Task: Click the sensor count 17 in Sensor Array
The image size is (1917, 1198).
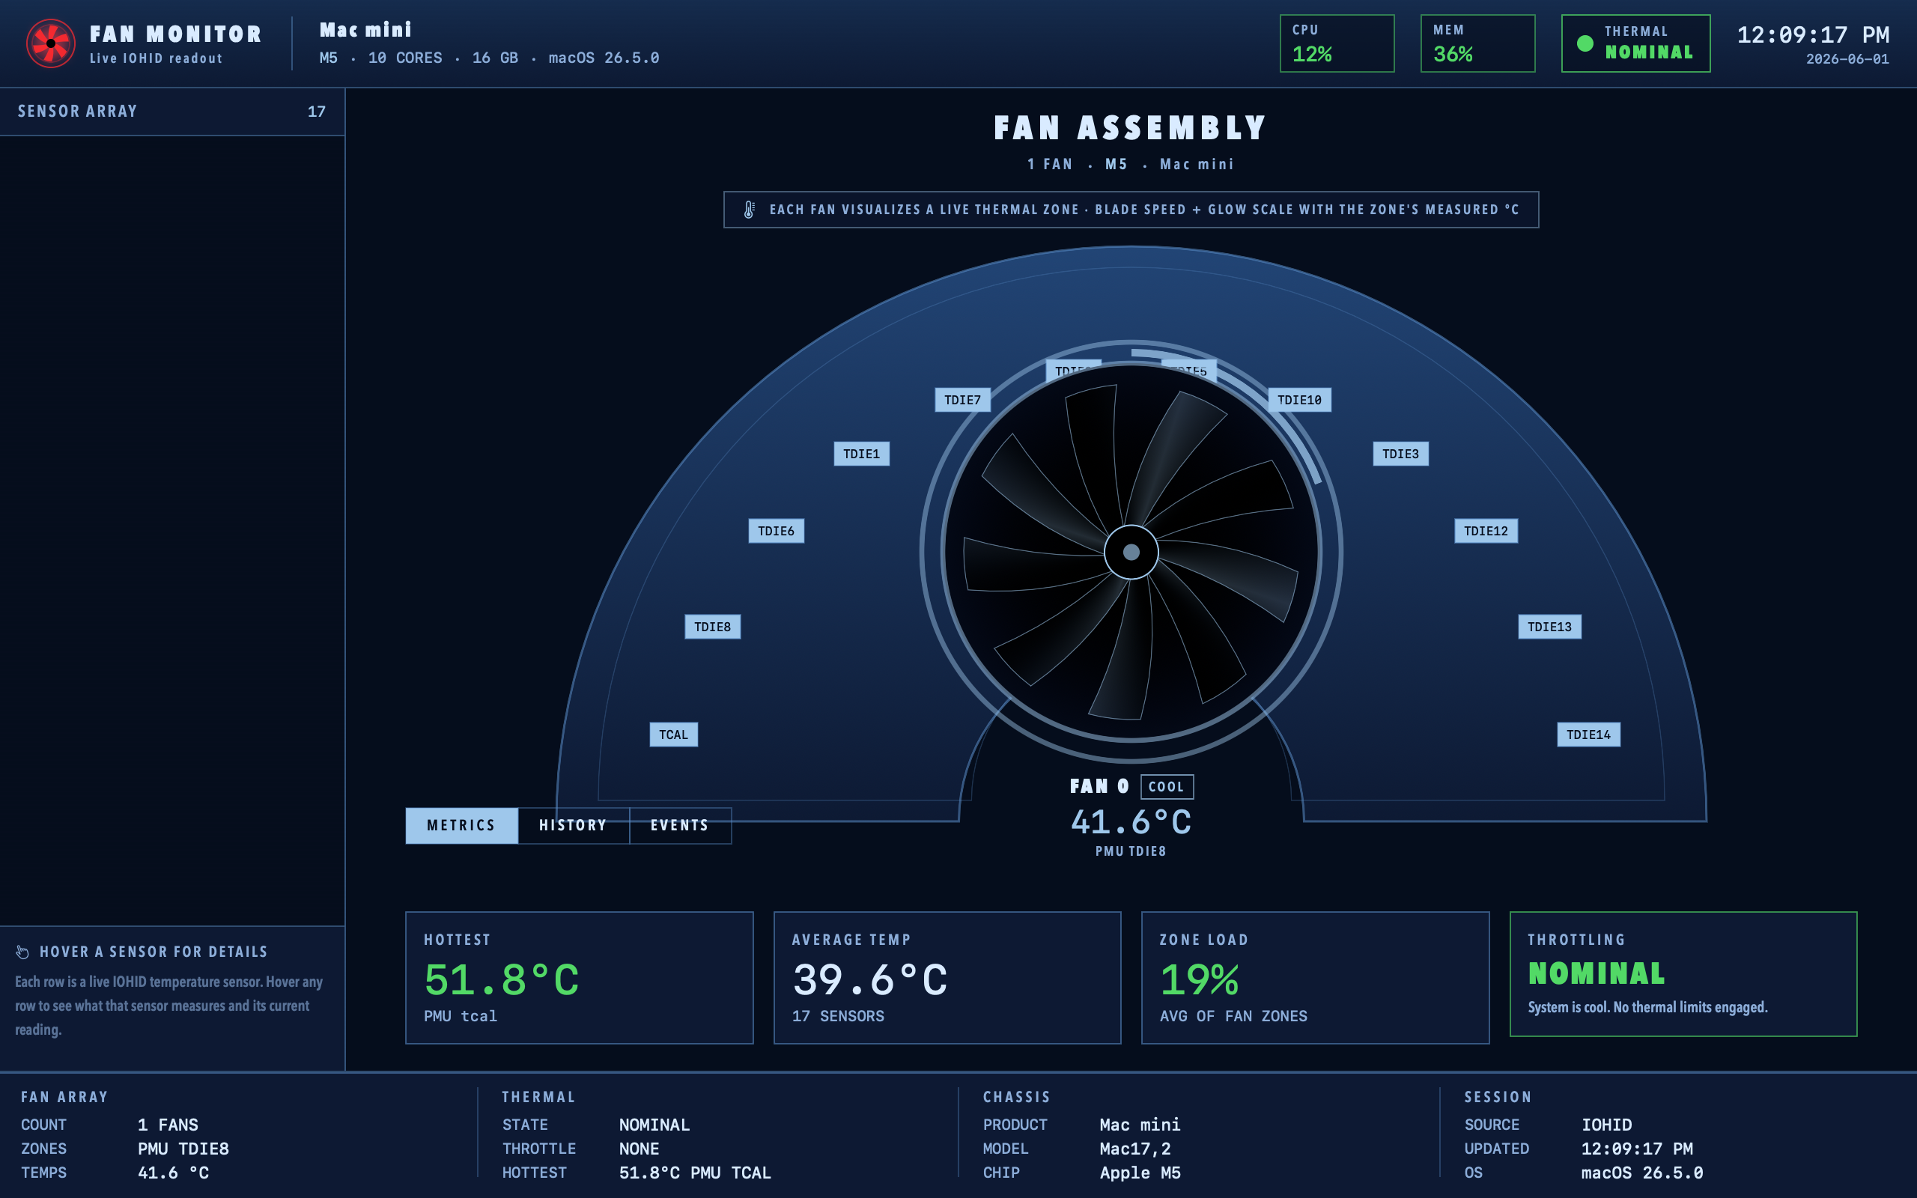Action: 317,112
